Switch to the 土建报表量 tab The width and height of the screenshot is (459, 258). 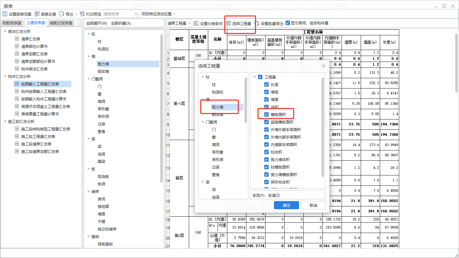coord(35,23)
